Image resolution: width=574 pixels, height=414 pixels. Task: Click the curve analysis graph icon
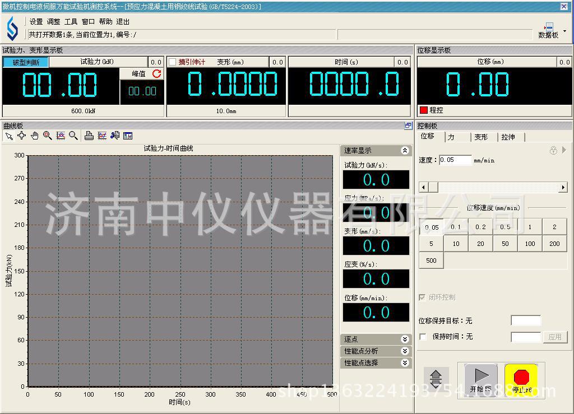point(102,136)
